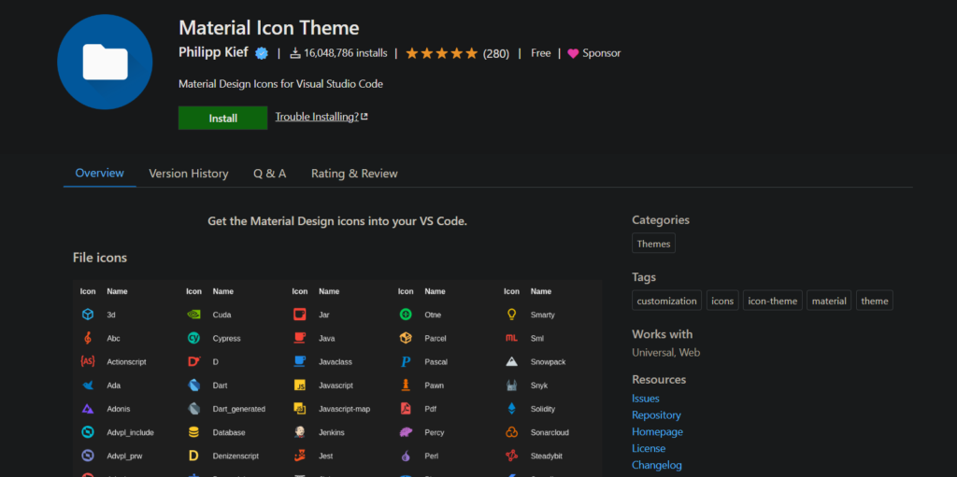Click the Parcel file icon
This screenshot has width=957, height=477.
pos(406,338)
